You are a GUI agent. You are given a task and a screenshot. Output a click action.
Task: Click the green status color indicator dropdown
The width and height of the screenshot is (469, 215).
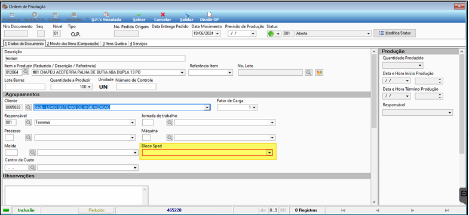tap(274, 34)
